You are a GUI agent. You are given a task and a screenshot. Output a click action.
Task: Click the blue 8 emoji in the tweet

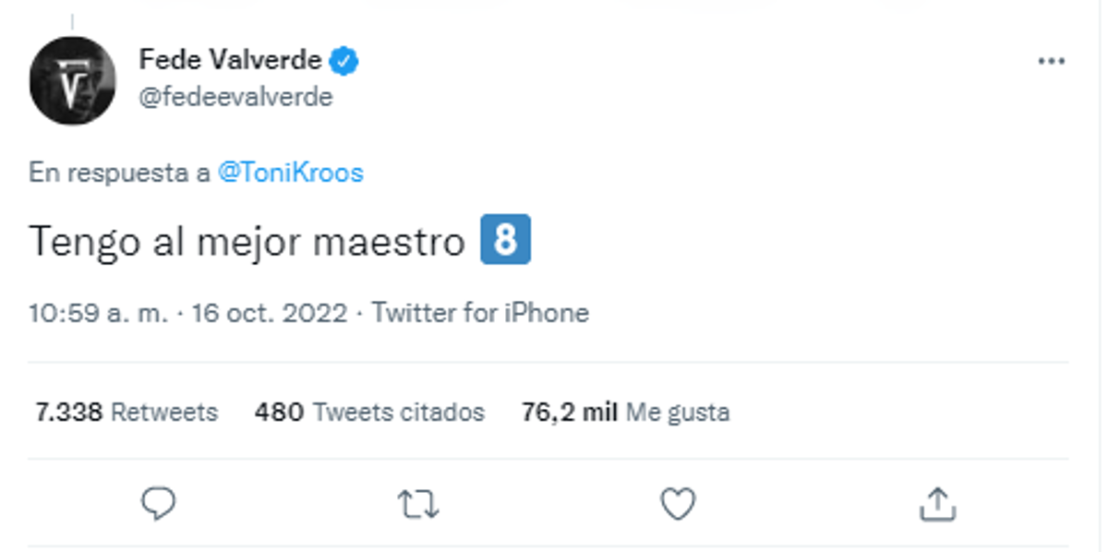507,240
